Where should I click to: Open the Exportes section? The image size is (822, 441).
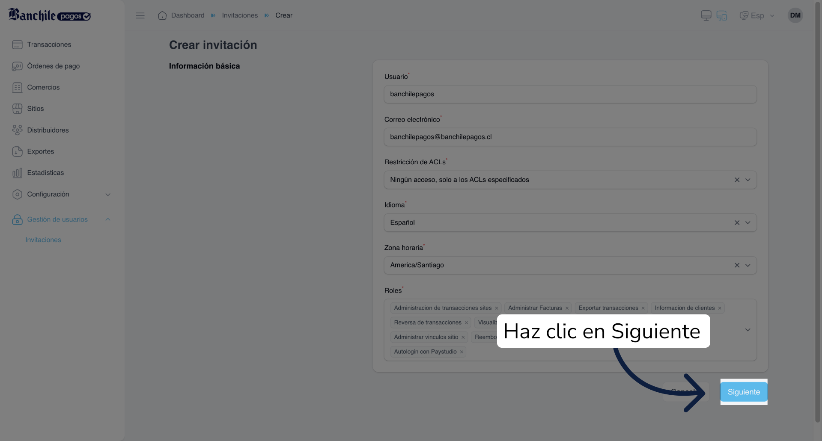(33, 151)
